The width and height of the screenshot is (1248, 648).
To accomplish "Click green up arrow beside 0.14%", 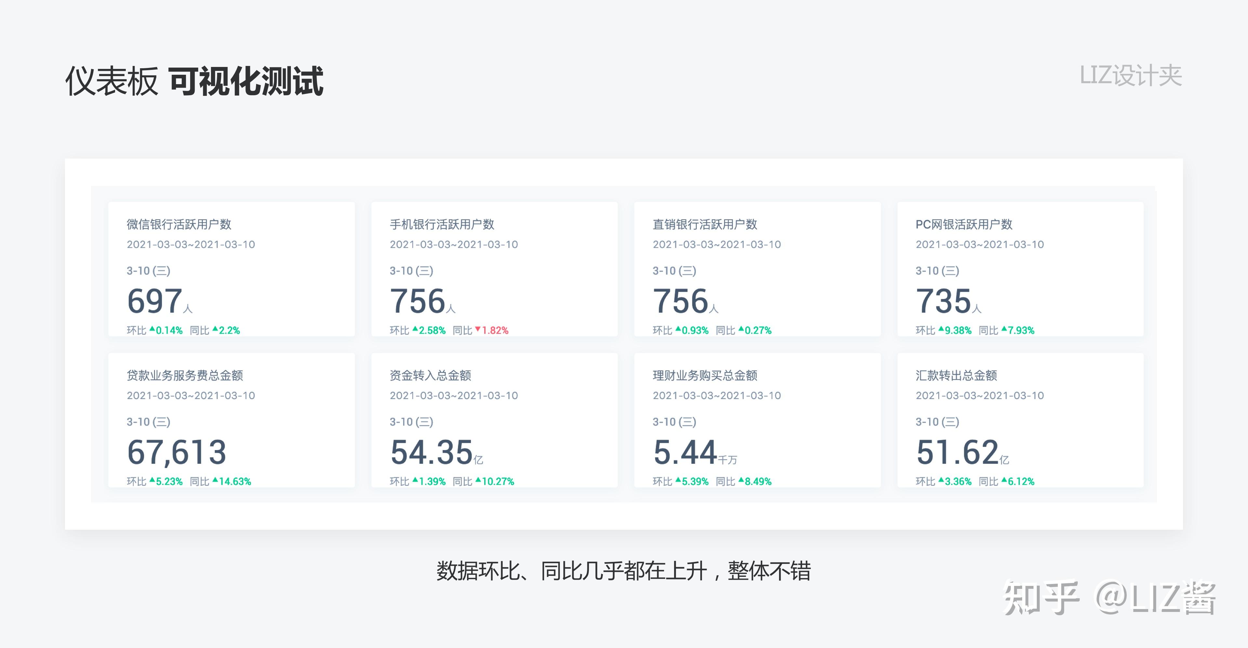I will [x=152, y=329].
